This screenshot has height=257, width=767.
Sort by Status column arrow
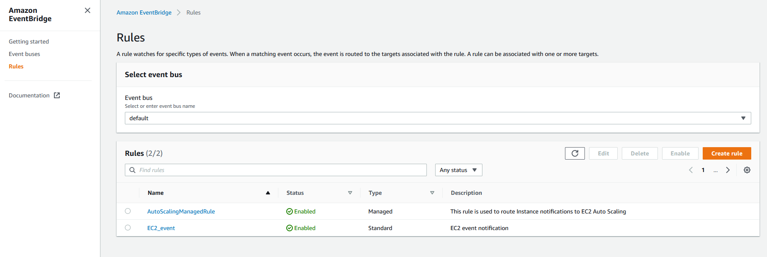click(x=350, y=193)
